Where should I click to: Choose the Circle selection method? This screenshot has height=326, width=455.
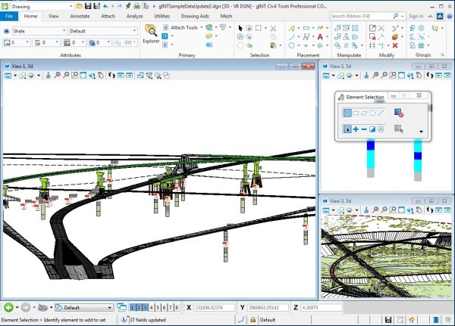[373, 113]
